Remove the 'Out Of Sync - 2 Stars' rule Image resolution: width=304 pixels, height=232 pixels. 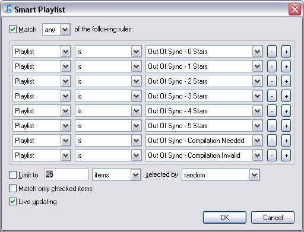[272, 81]
